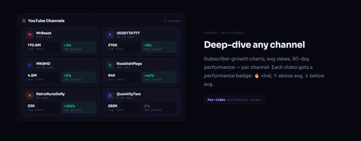Click the 6 tracked label
The height and width of the screenshot is (141, 361).
[x=172, y=21]
